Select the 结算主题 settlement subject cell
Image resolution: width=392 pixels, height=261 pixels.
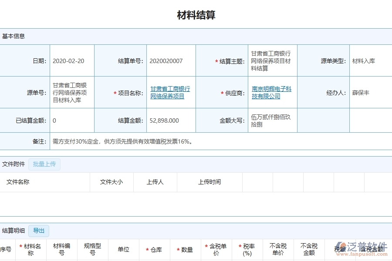(269, 60)
